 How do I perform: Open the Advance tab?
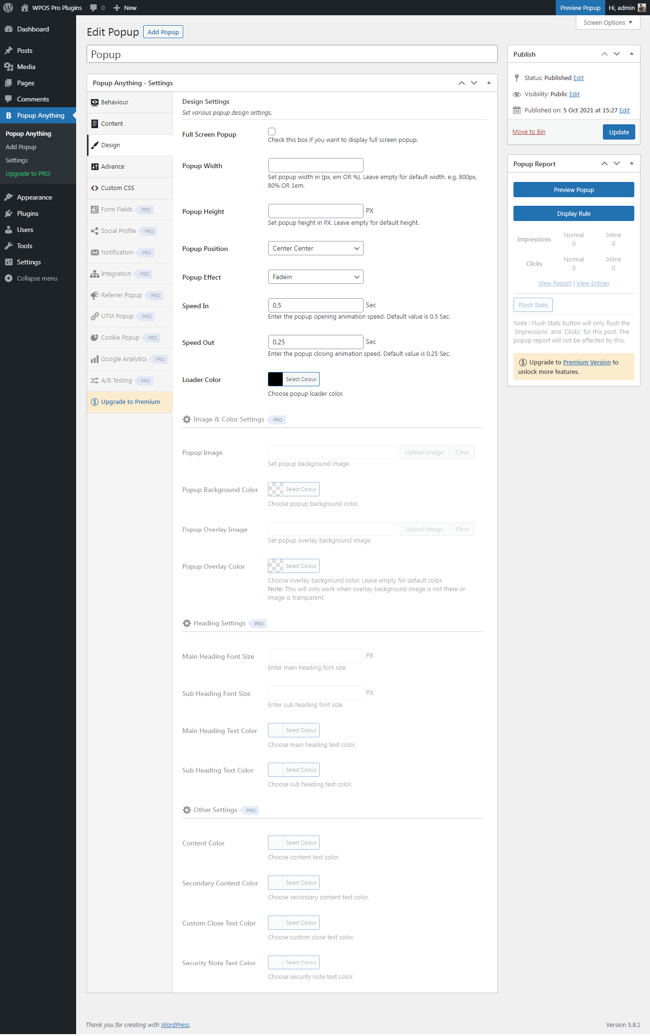tap(130, 167)
